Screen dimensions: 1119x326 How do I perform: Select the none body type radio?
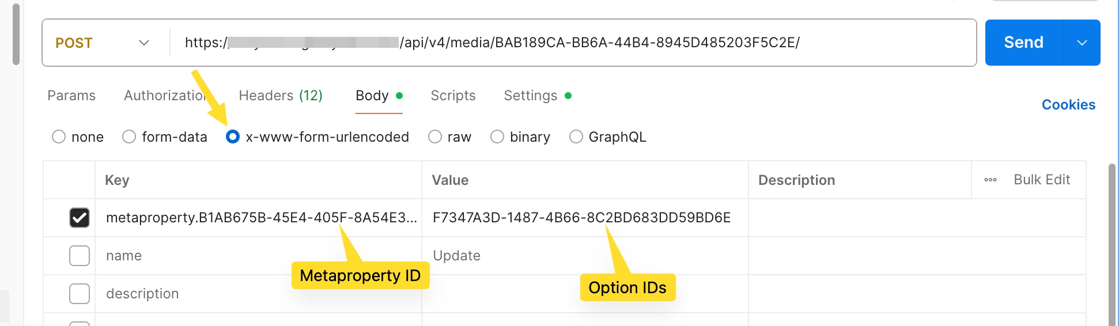59,137
